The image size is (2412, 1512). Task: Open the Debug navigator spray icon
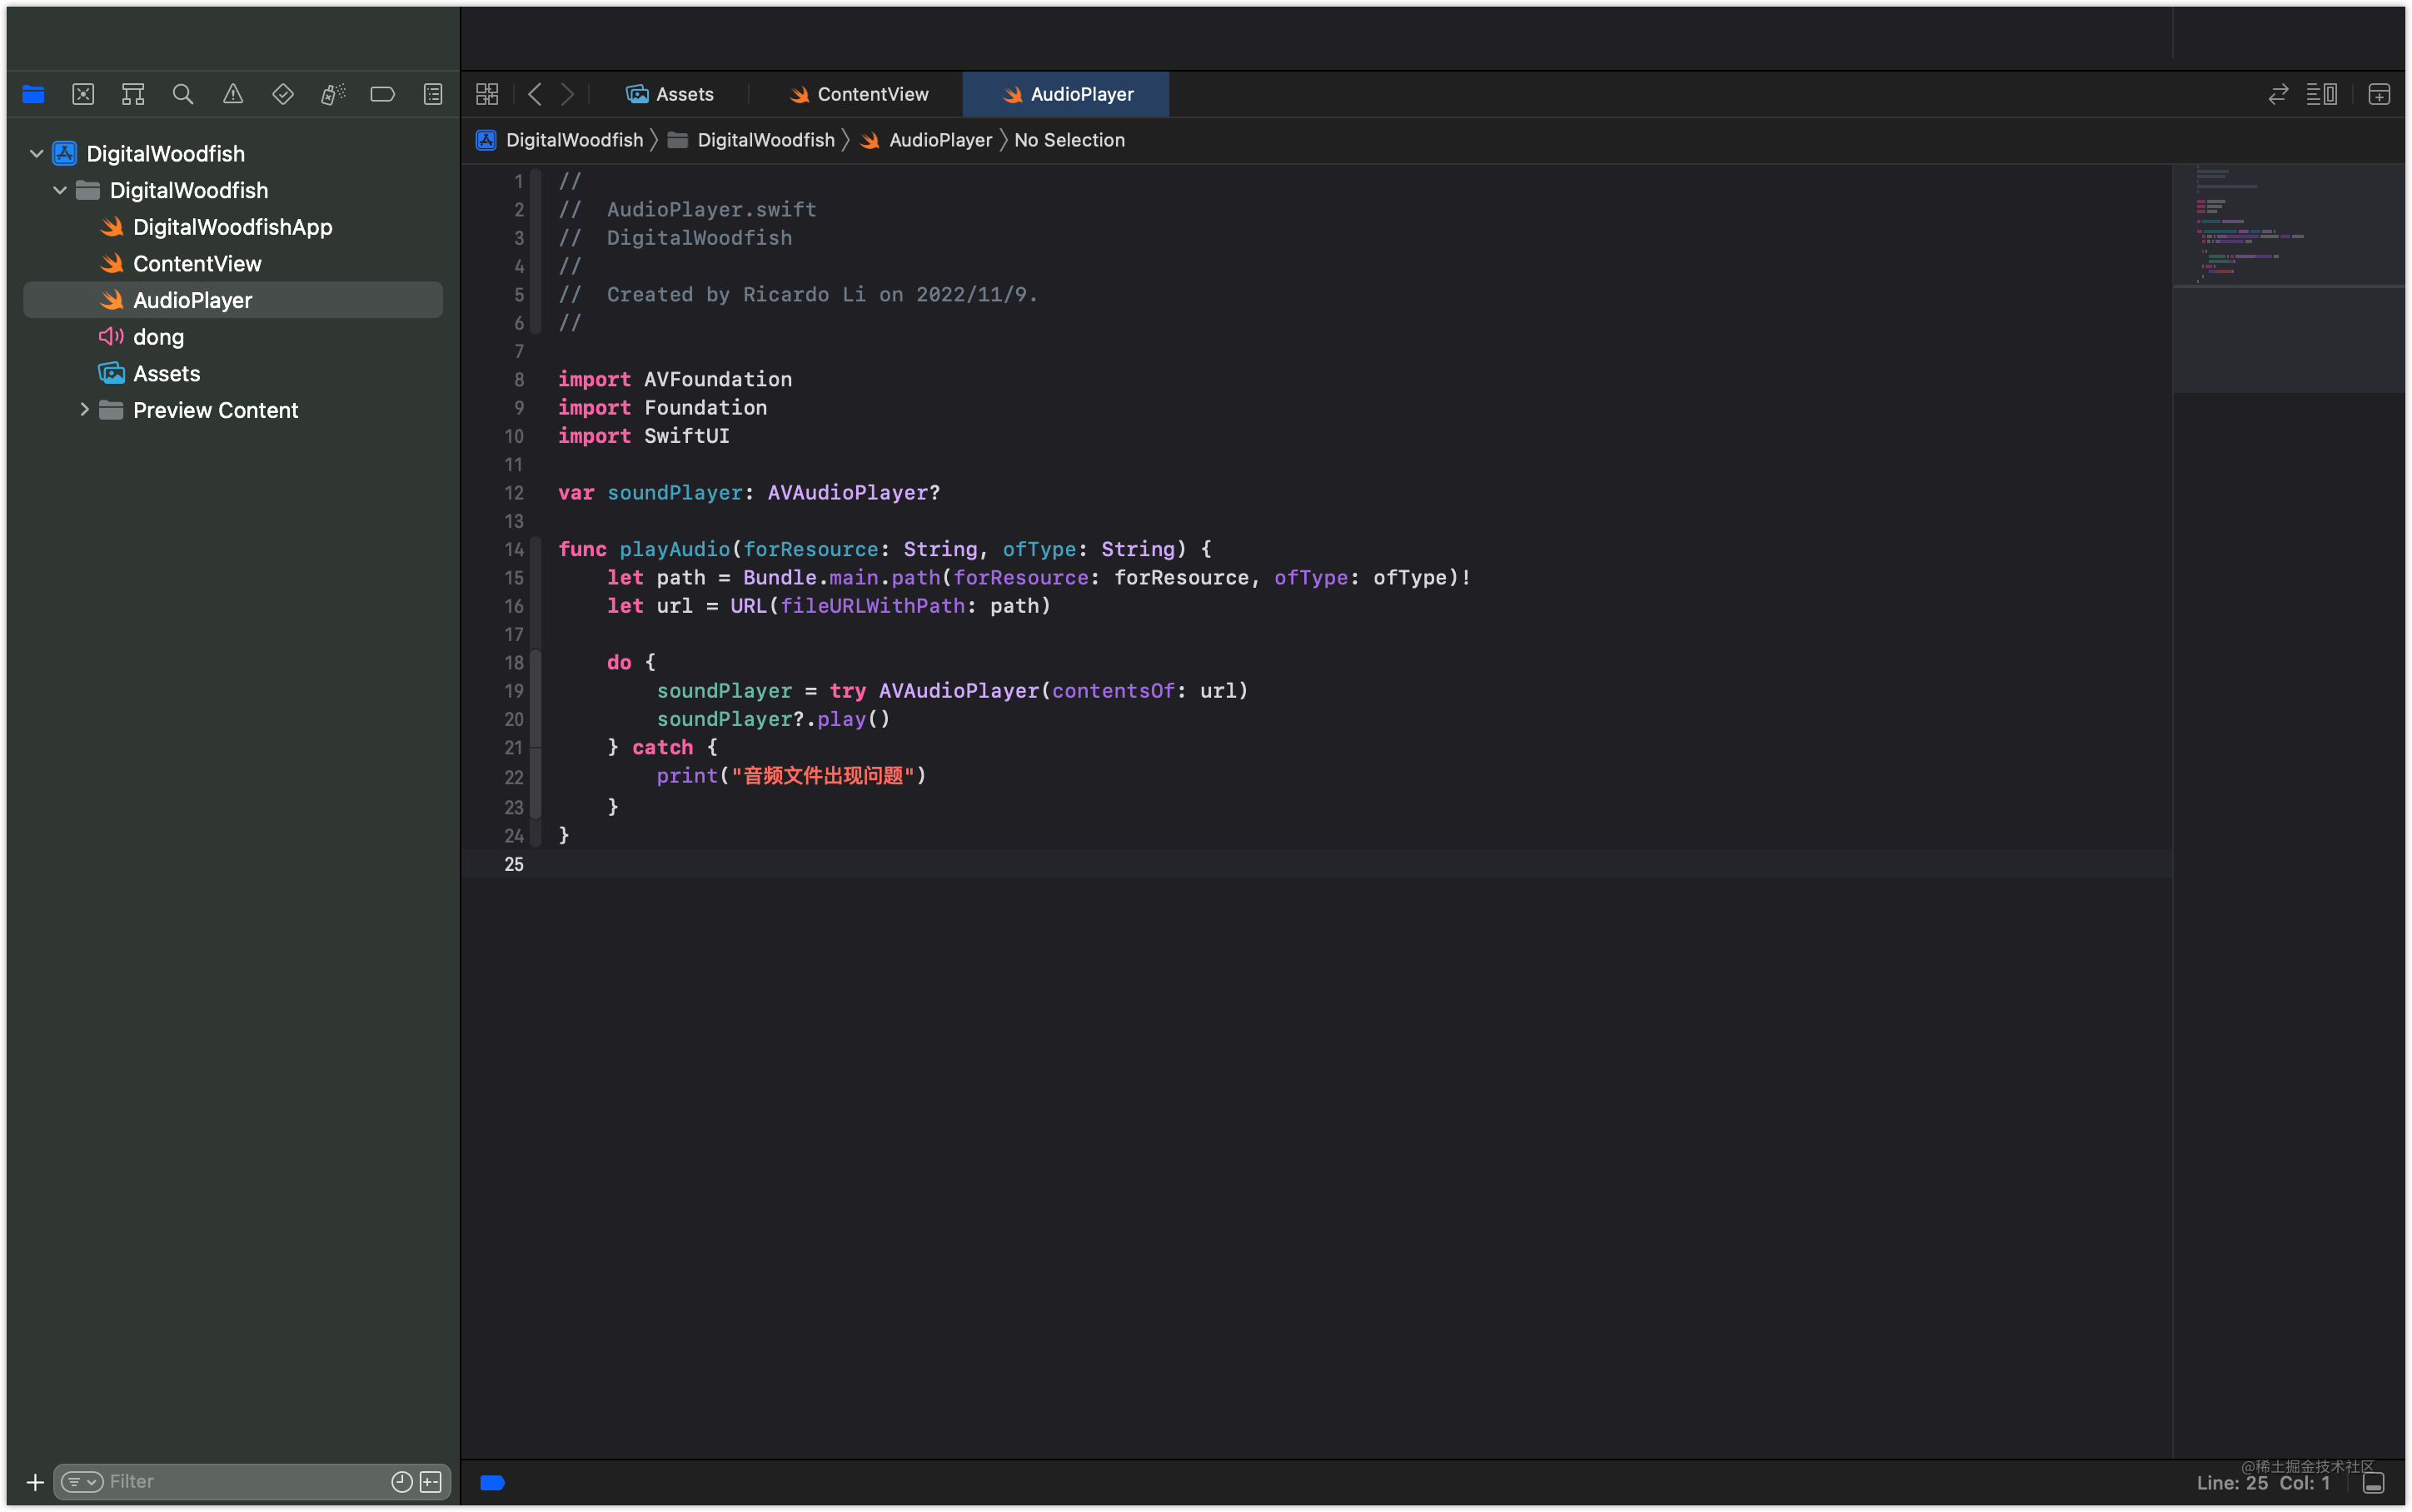pos(333,94)
